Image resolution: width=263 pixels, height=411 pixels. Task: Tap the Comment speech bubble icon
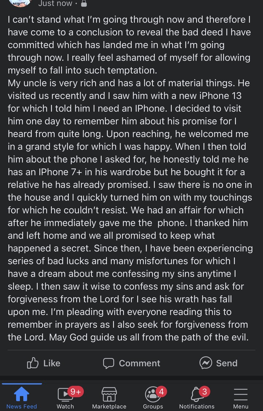(108, 363)
